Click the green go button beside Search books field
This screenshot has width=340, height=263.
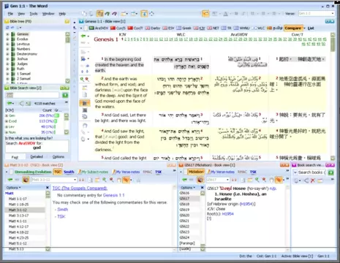[x=330, y=172]
